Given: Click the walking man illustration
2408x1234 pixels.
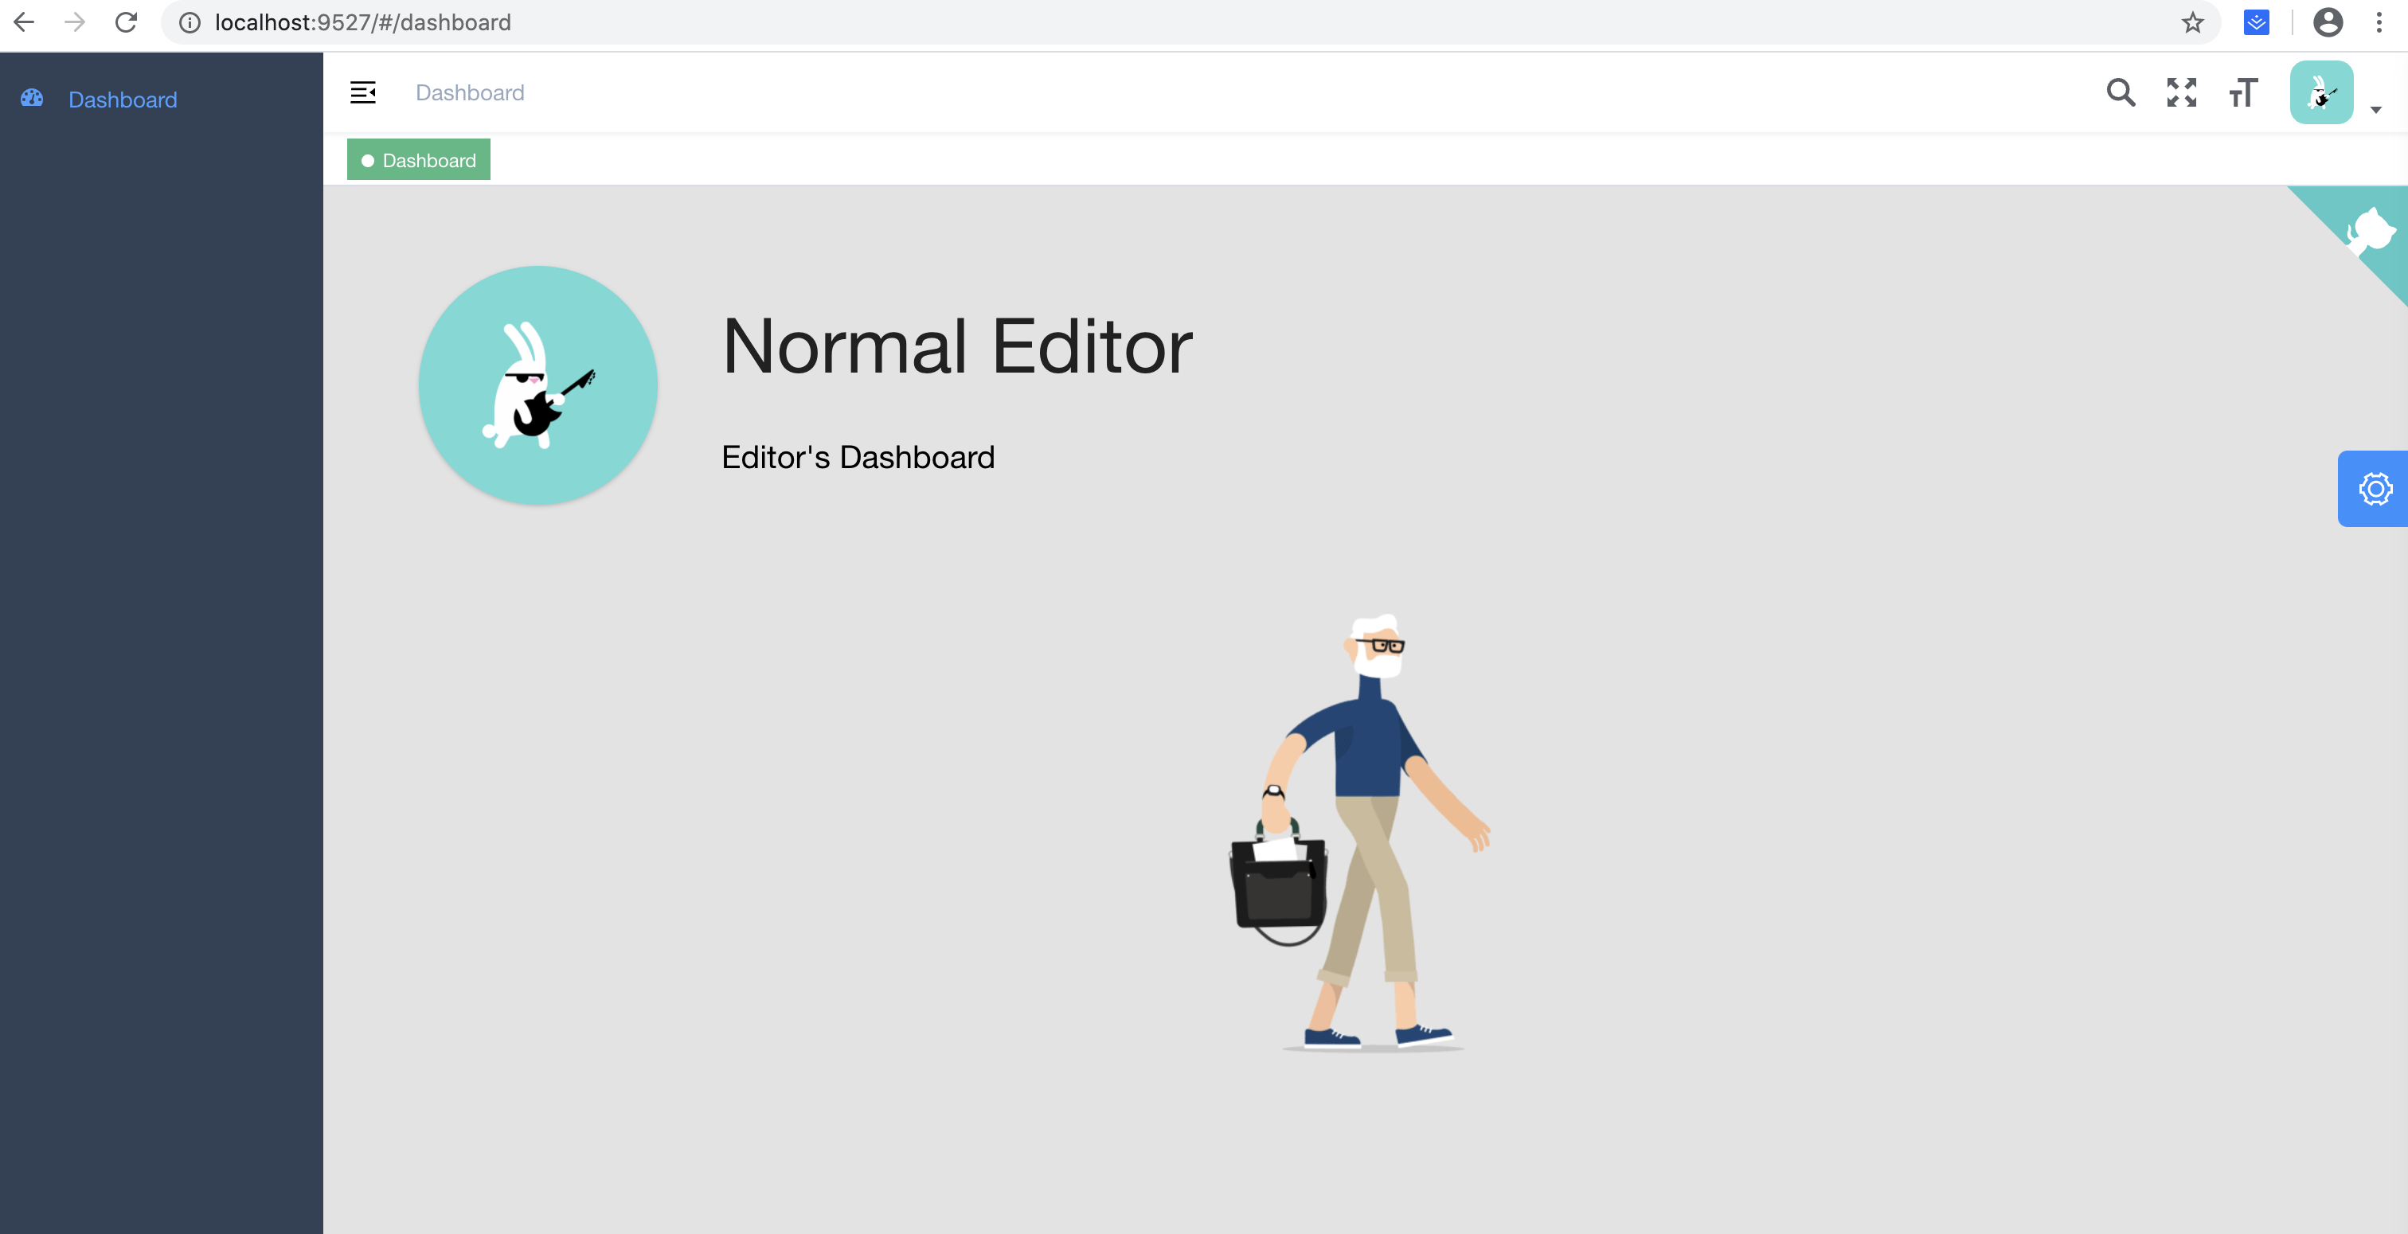Looking at the screenshot, I should point(1361,833).
